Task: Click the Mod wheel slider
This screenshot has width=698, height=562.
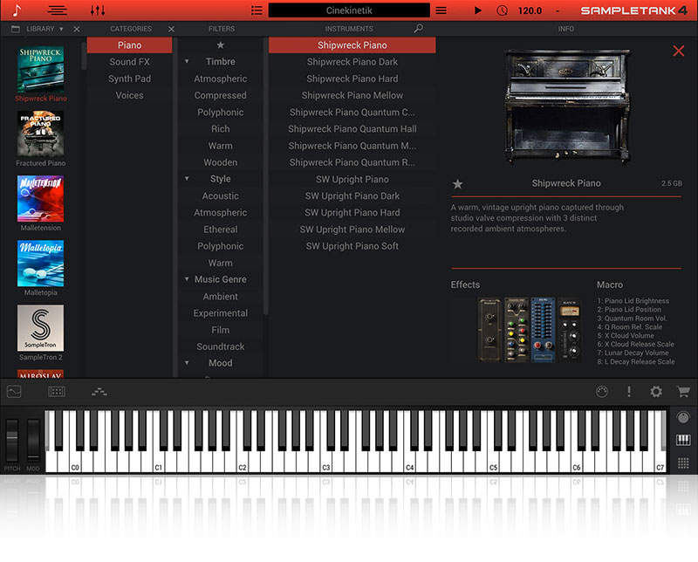Action: [33, 441]
